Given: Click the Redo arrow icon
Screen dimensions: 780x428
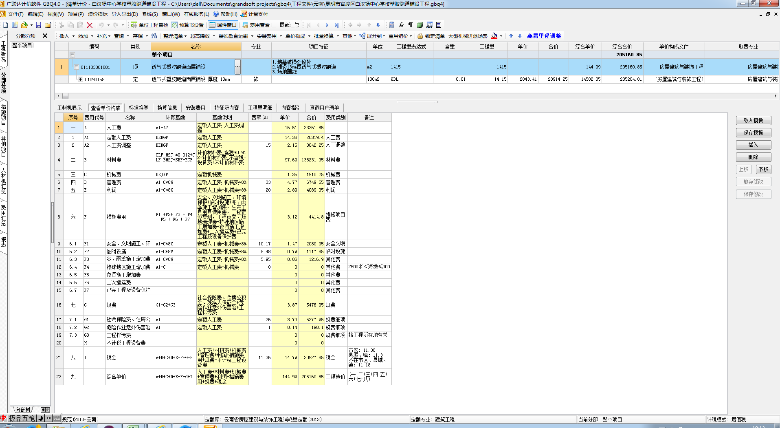Looking at the screenshot, I should pyautogui.click(x=116, y=25).
